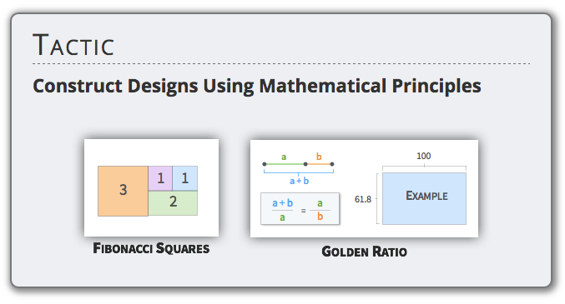The height and width of the screenshot is (304, 565).
Task: Click the blue Example rectangle
Action: 424,198
